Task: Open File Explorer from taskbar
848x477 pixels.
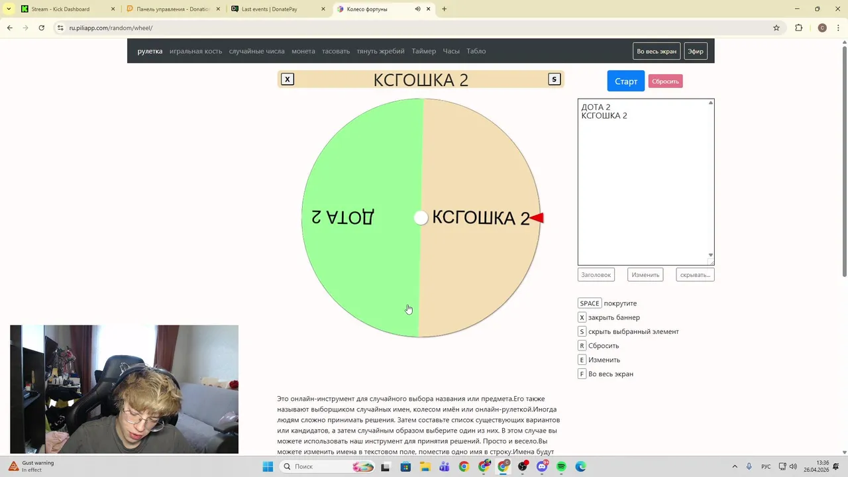Action: (425, 466)
